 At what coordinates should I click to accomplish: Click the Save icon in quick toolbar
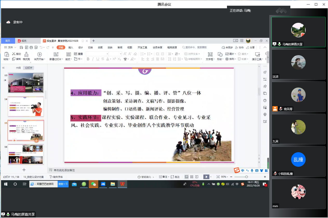coord(21,47)
